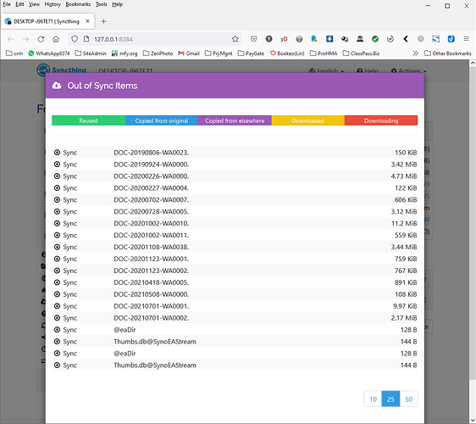Open the History menu

53,4
